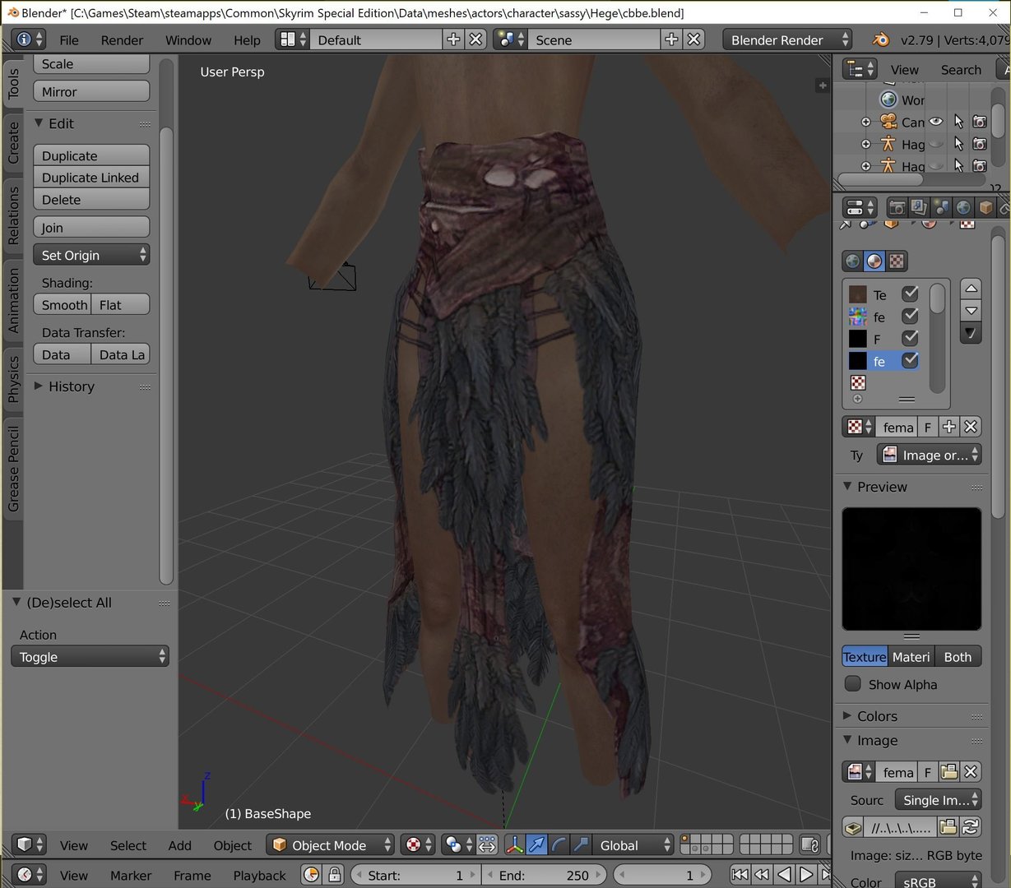This screenshot has width=1011, height=888.
Task: Open the Global orientation dropdown
Action: click(632, 844)
